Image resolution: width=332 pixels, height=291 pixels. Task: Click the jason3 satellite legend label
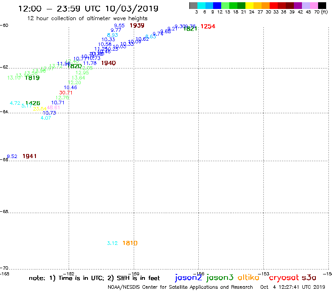point(220,278)
